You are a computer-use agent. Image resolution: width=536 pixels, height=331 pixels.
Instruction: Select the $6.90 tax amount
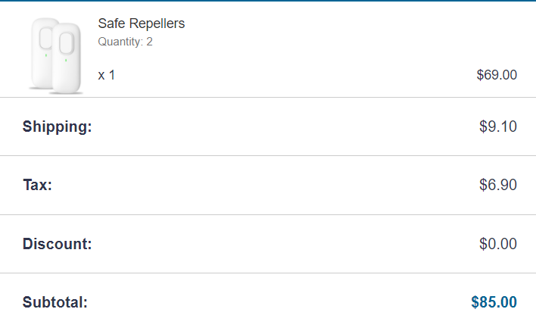click(497, 185)
